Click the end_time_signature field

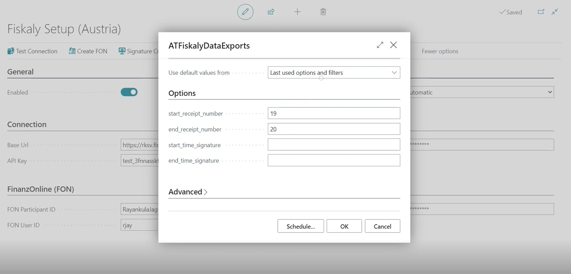pyautogui.click(x=334, y=160)
